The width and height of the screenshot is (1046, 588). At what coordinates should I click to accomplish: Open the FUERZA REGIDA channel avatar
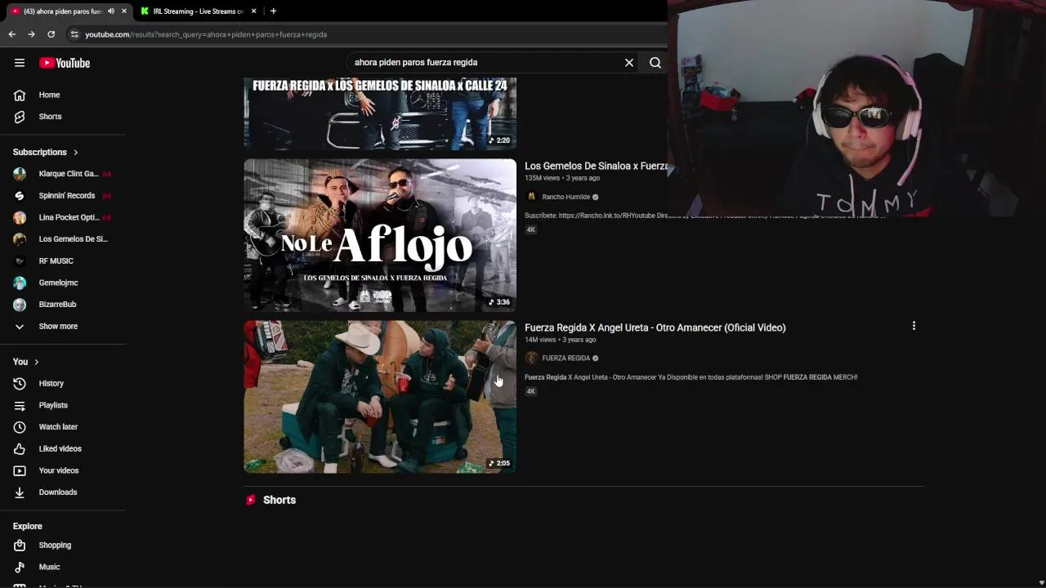(x=531, y=359)
